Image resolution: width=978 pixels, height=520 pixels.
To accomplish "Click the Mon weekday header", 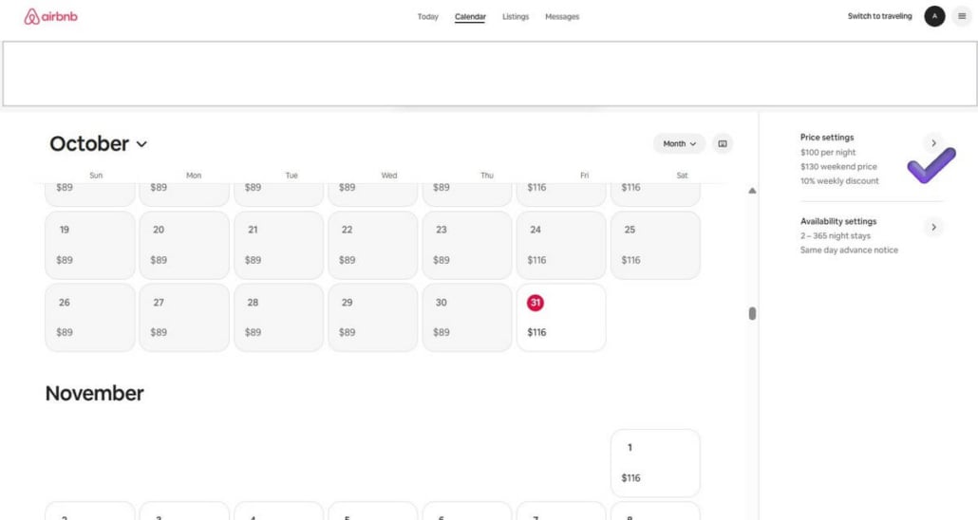I will [x=194, y=176].
